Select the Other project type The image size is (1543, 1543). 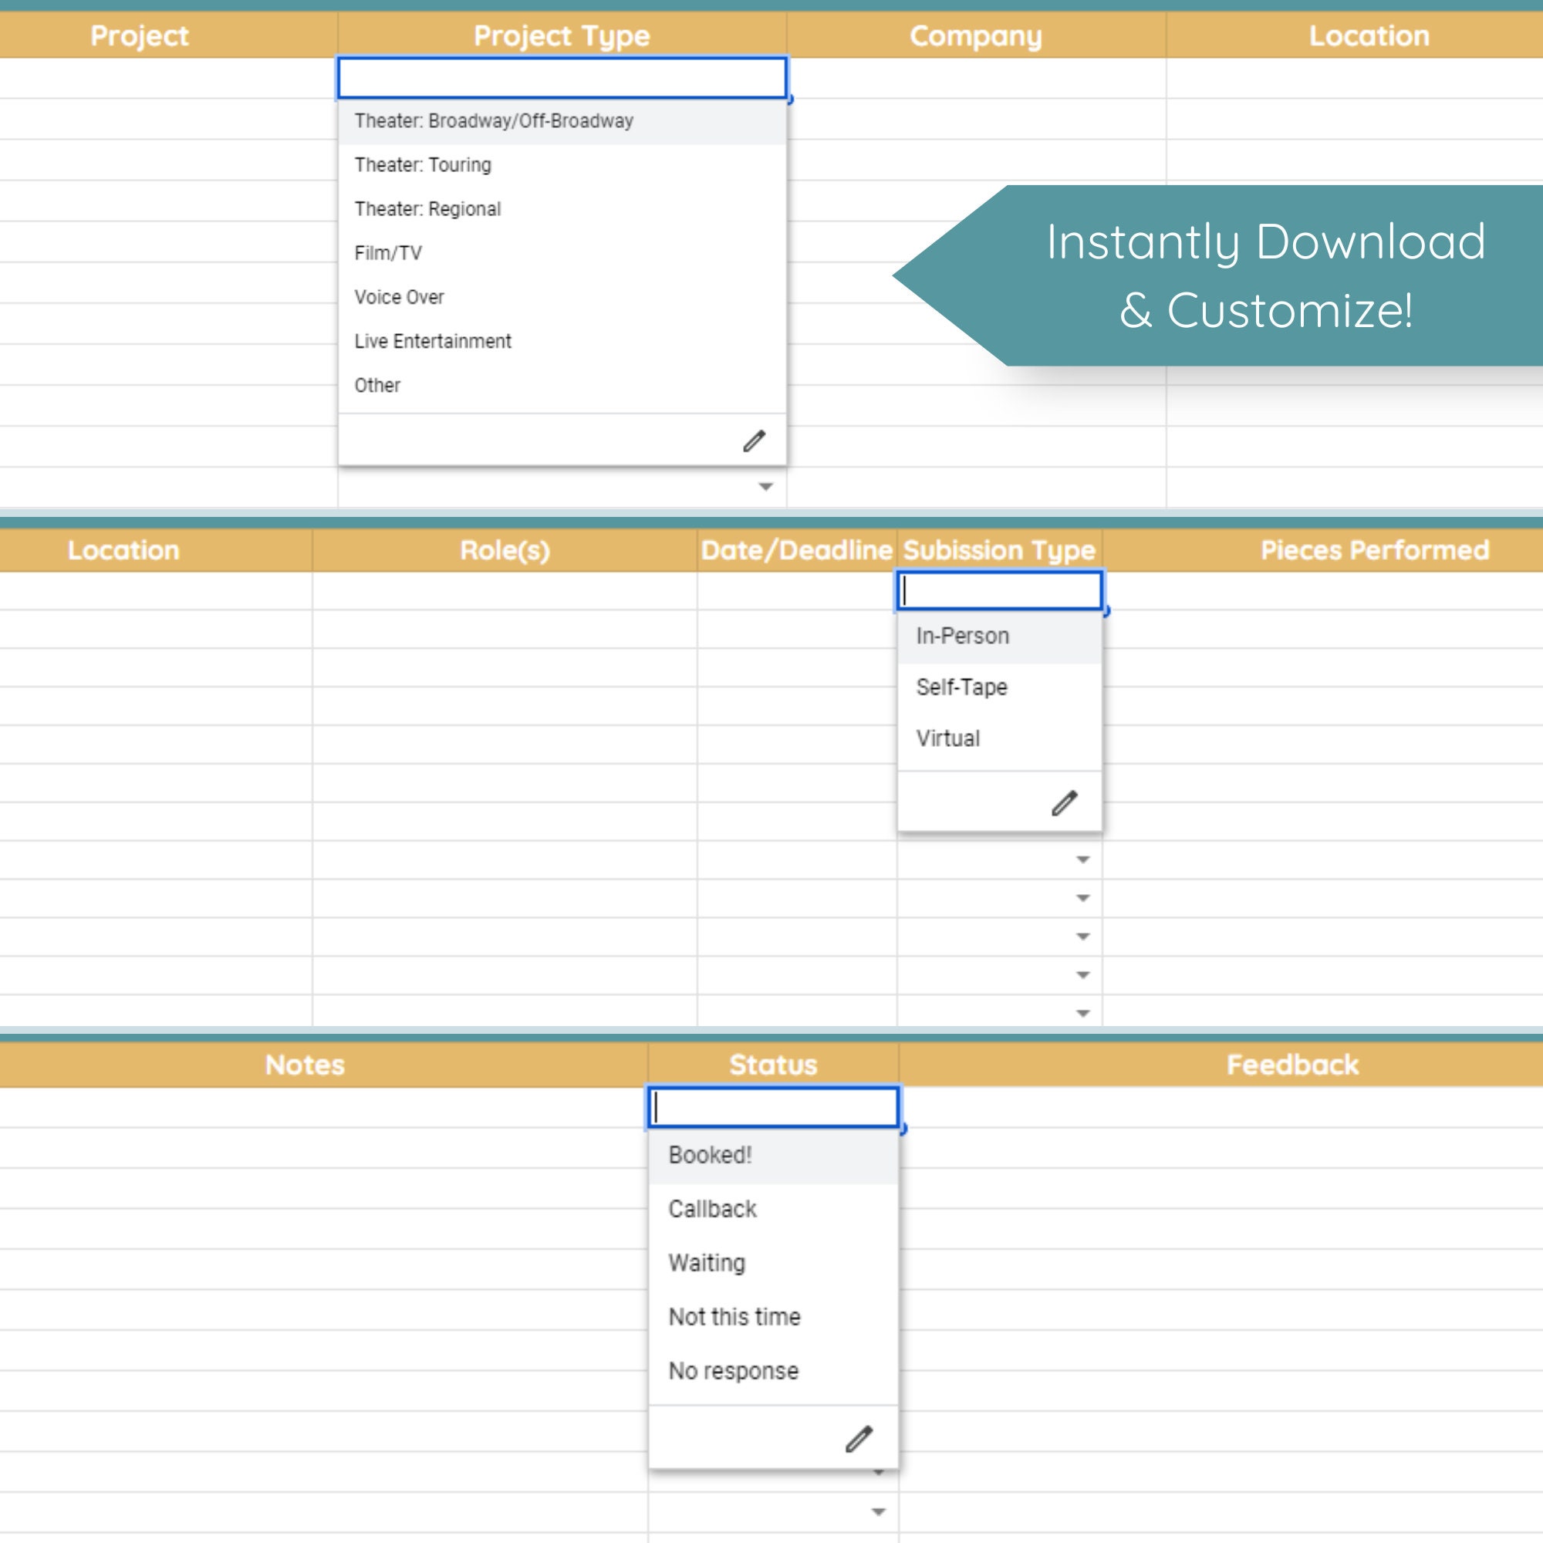click(x=377, y=385)
